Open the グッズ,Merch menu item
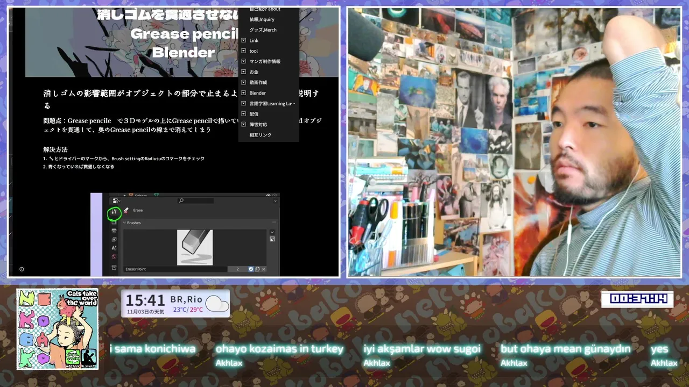The width and height of the screenshot is (689, 387). pos(263,30)
